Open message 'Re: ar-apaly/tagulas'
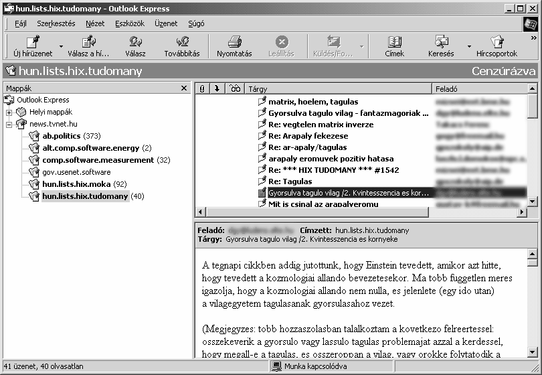Screen dimensions: 542x375 (307, 147)
